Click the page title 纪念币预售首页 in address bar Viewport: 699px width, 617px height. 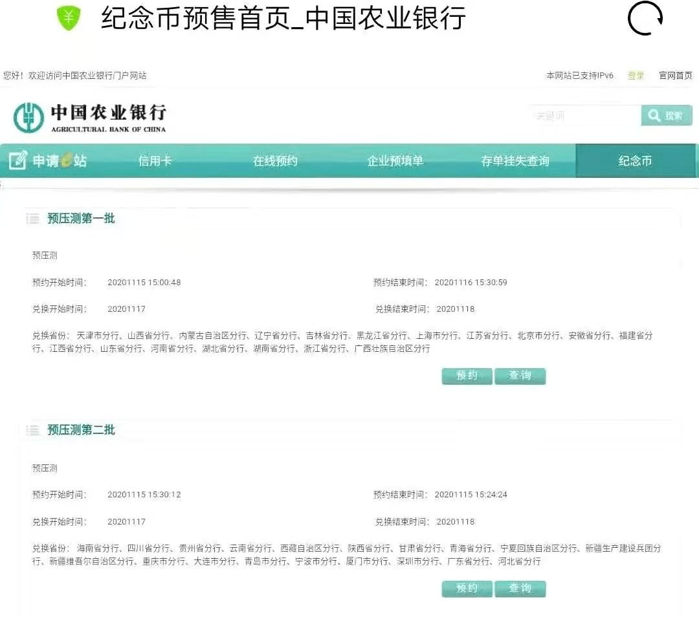(197, 18)
